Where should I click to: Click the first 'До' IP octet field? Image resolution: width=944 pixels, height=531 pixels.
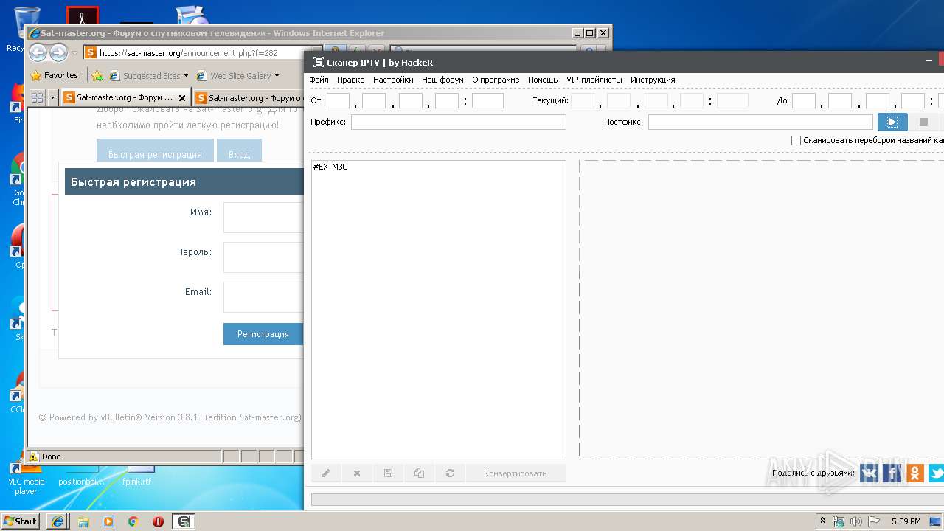pos(804,101)
